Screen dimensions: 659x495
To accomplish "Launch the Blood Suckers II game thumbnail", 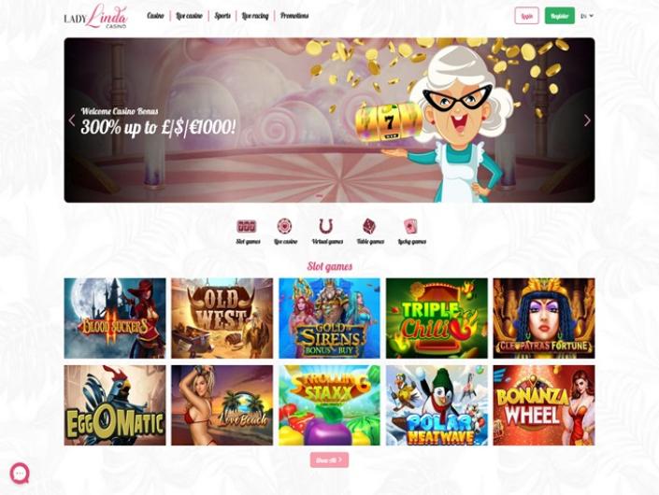I will (x=115, y=318).
